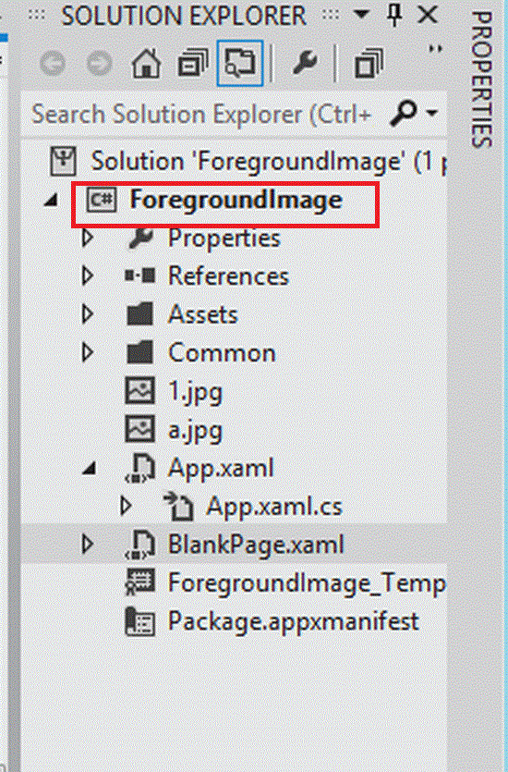Click the Collapse All toolbar icon
508x772 pixels.
[192, 64]
